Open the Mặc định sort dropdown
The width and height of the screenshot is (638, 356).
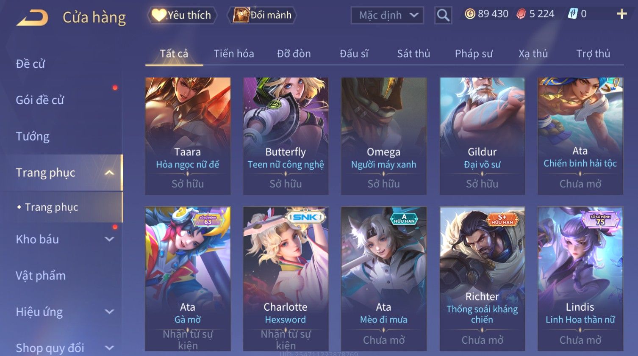click(387, 15)
